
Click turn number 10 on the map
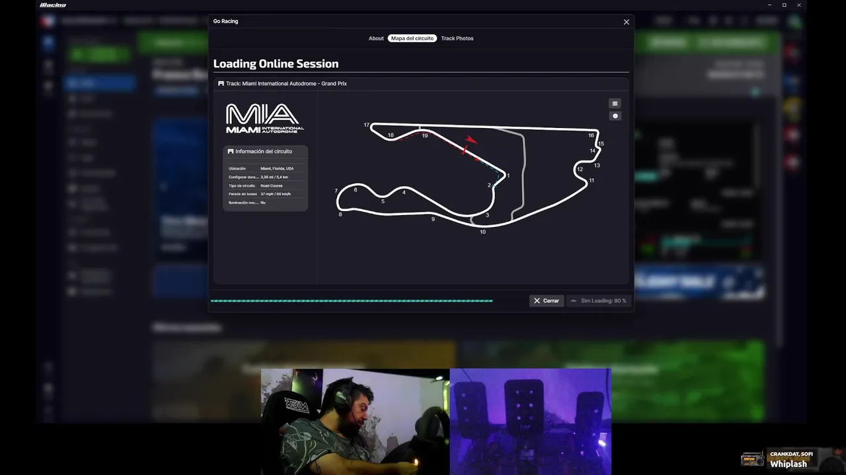pos(482,232)
